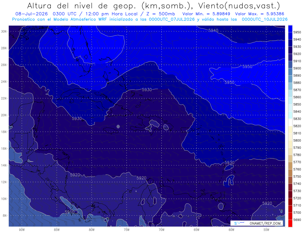Click the 5860 tick label on the colorbar

[x=297, y=97]
